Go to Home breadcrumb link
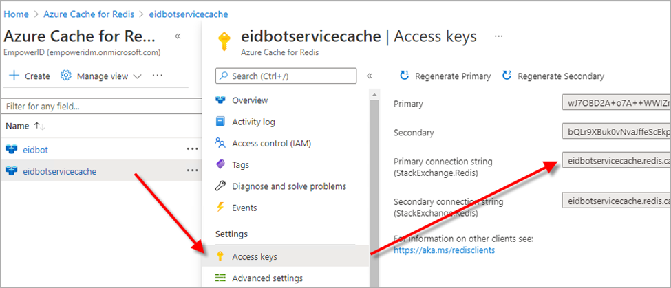The height and width of the screenshot is (288, 671). [x=17, y=14]
